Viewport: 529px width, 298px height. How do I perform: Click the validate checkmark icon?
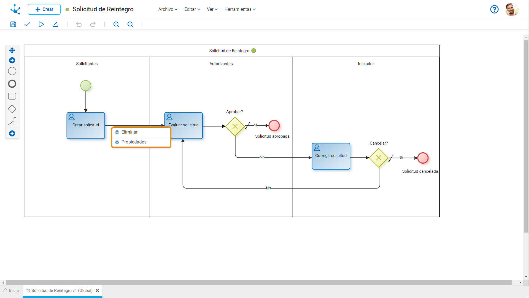tap(27, 24)
